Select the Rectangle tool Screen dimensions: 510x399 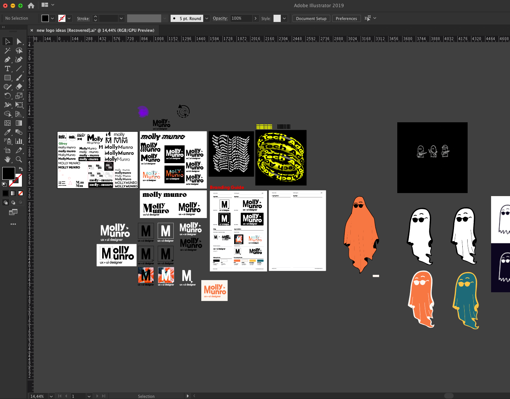tap(7, 78)
